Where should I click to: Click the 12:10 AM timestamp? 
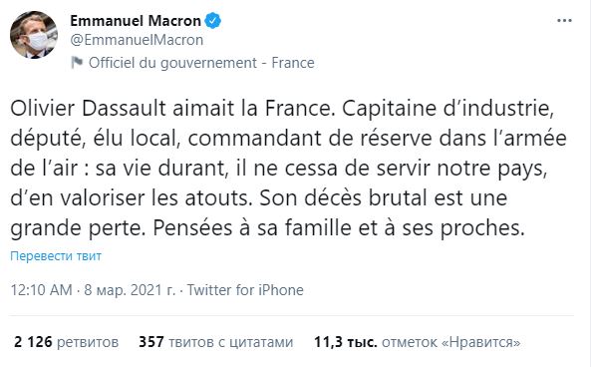pyautogui.click(x=41, y=290)
